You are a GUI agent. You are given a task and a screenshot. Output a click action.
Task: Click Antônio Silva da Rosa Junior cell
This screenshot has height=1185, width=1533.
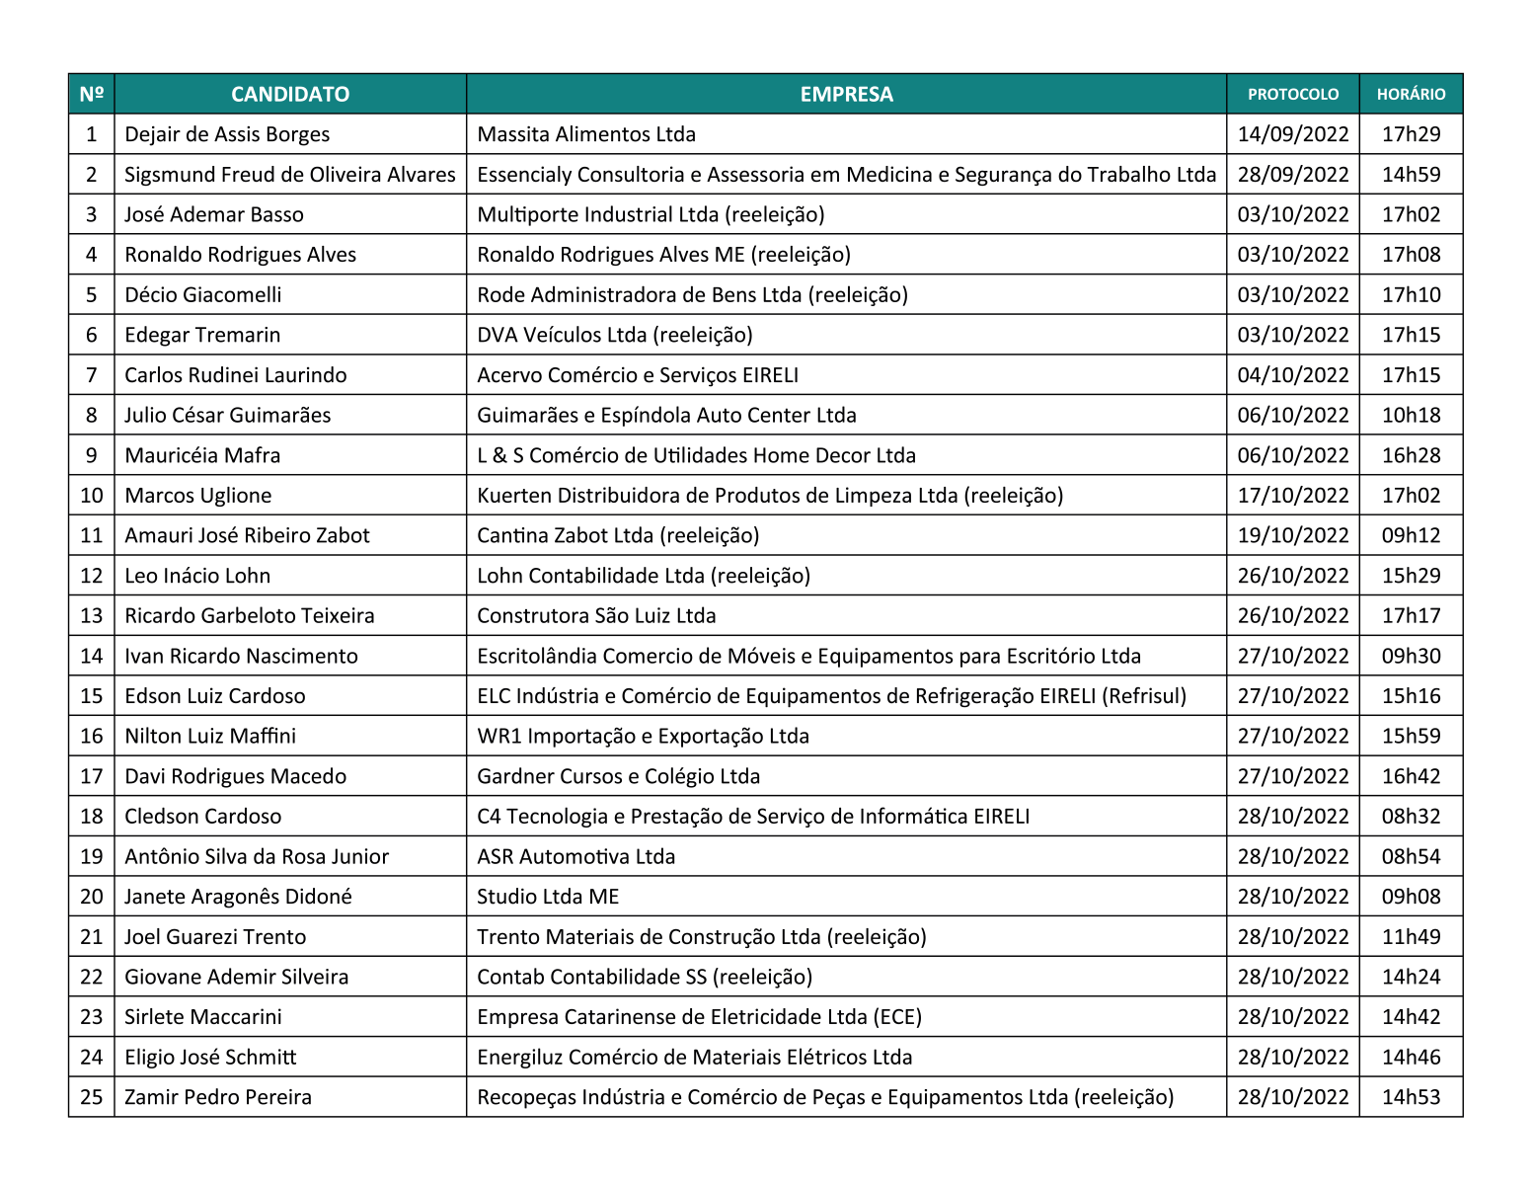pyautogui.click(x=290, y=856)
